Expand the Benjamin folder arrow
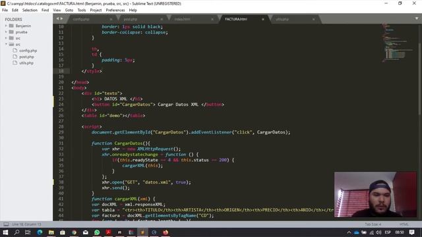 click(x=6, y=26)
